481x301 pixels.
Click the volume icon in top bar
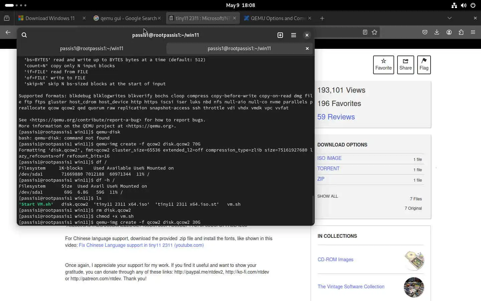coord(464,5)
